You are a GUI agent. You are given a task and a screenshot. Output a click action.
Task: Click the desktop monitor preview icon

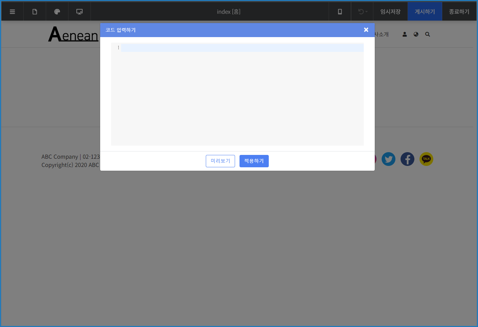[x=79, y=12]
